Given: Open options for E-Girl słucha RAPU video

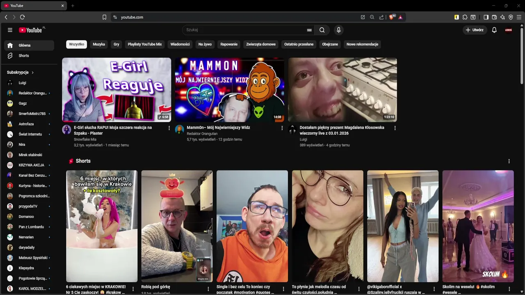Looking at the screenshot, I should click(169, 128).
